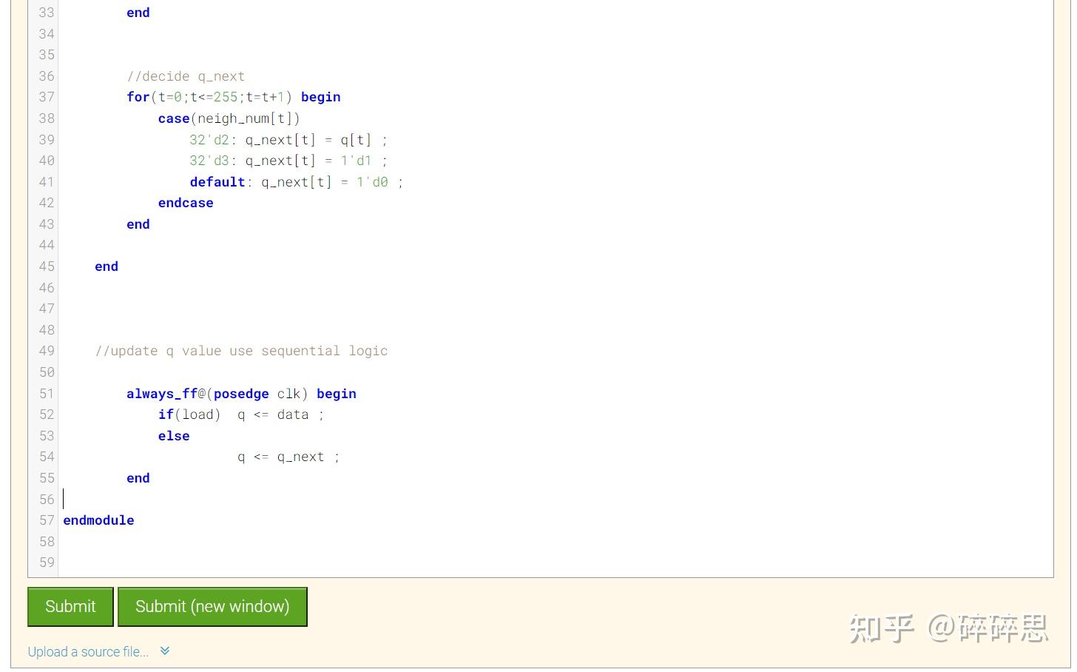Click the Submit button
This screenshot has width=1077, height=672.
coord(70,606)
